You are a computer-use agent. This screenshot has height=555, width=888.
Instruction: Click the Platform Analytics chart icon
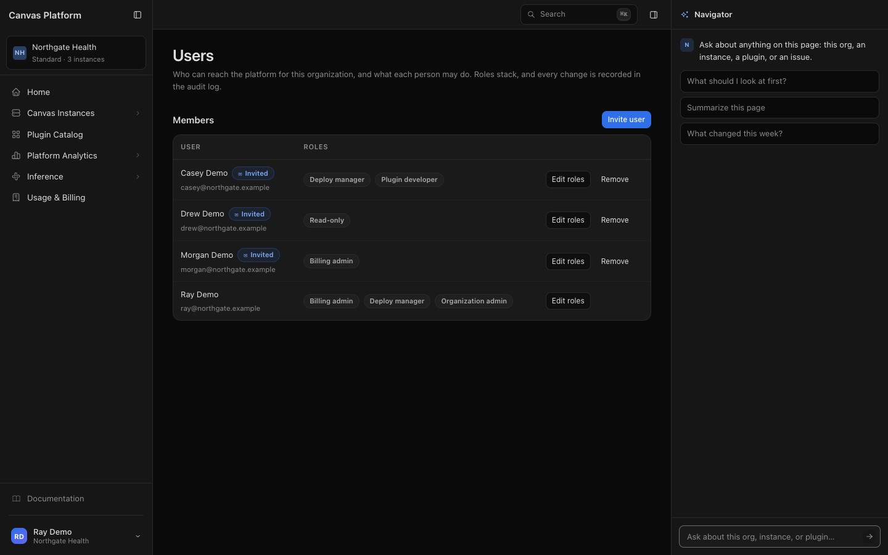coord(16,155)
